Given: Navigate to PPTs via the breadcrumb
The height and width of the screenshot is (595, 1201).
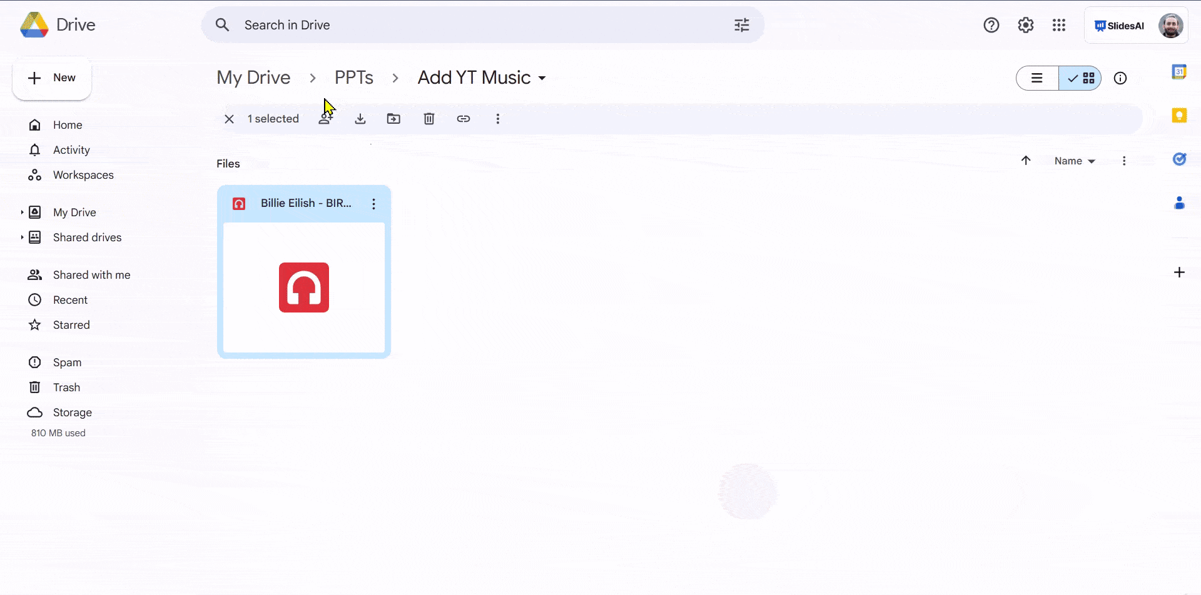Looking at the screenshot, I should coord(354,77).
